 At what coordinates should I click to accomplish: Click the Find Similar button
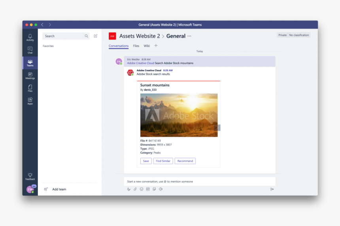coord(163,161)
